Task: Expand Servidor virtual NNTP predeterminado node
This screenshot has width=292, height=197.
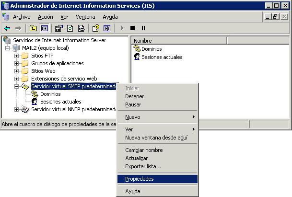Action: 16,109
